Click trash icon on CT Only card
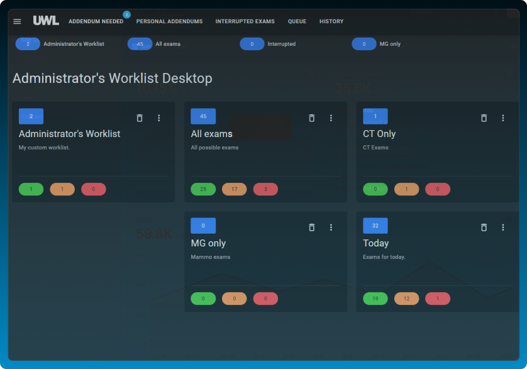 [484, 118]
